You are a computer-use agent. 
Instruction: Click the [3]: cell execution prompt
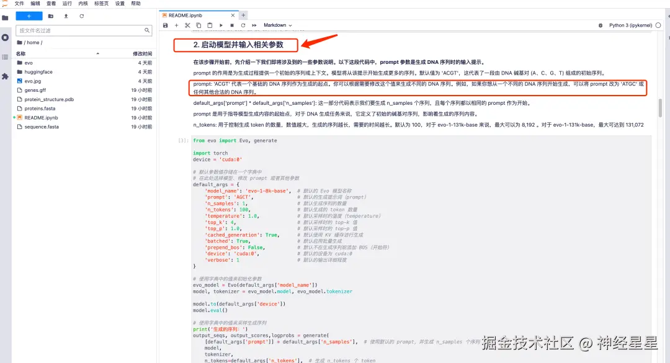pos(183,141)
